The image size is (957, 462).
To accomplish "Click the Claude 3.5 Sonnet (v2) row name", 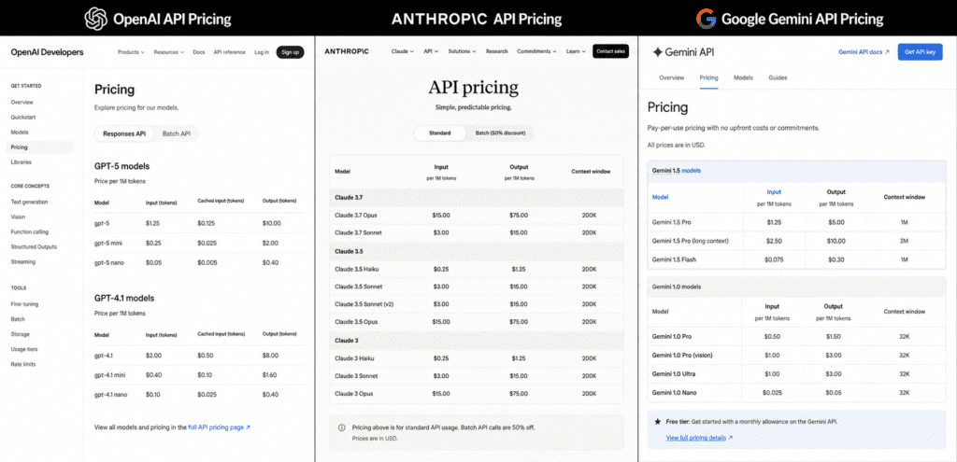I will coord(364,304).
